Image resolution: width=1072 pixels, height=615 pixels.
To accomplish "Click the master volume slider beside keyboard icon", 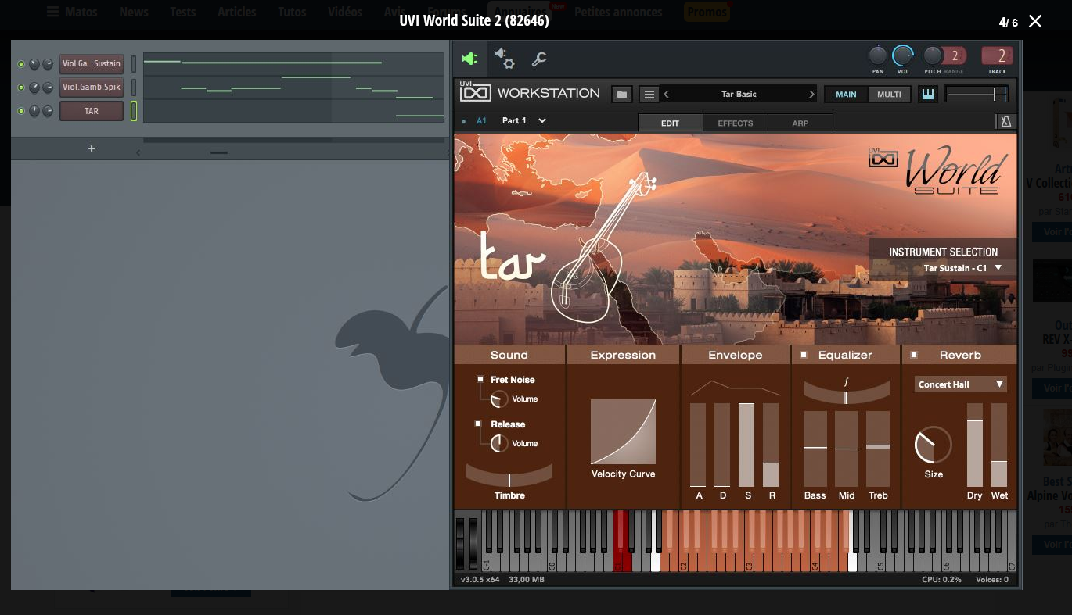I will 977,95.
